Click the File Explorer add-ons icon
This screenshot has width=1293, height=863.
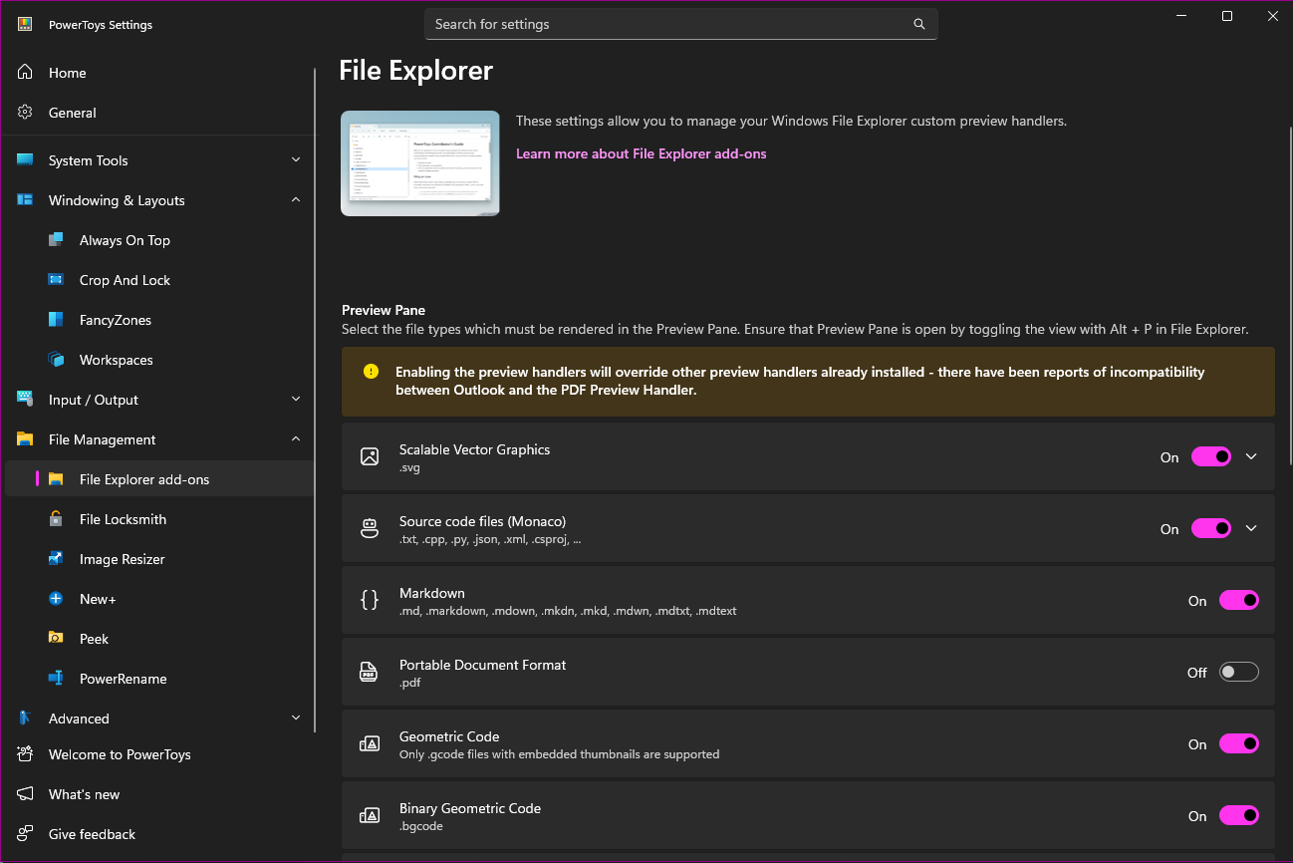[57, 479]
